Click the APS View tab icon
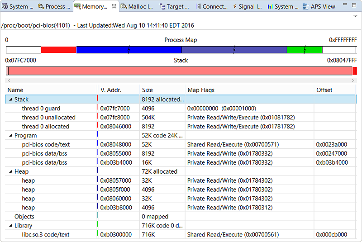Screen dimensions: 362x242 (305, 6)
